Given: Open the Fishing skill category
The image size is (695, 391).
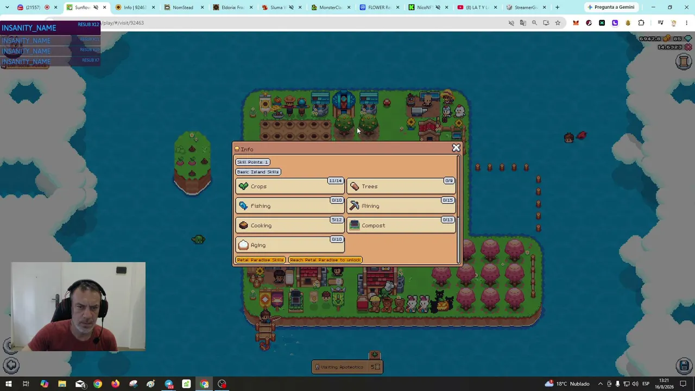Looking at the screenshot, I should [x=290, y=206].
